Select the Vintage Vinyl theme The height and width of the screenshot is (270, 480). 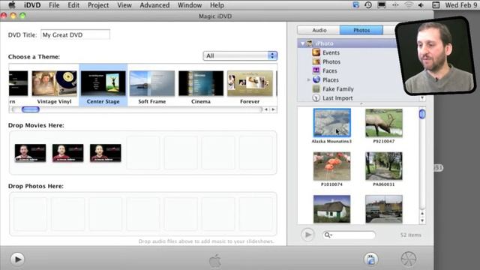(x=55, y=87)
